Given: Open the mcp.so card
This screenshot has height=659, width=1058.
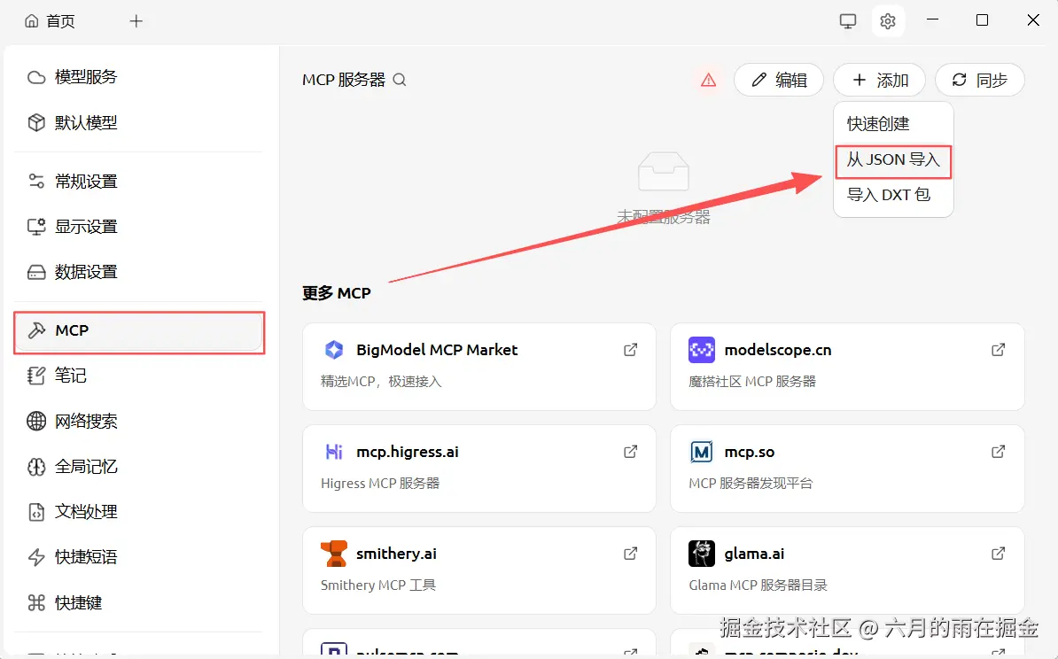Looking at the screenshot, I should (847, 468).
